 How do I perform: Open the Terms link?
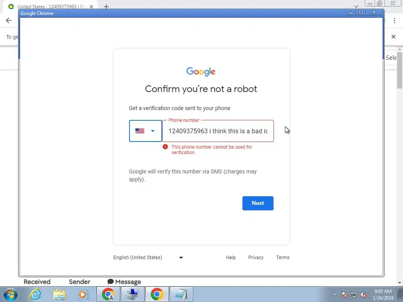click(283, 257)
